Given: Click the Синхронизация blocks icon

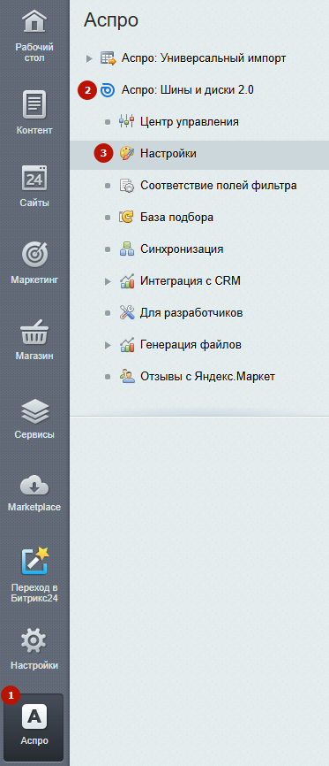Looking at the screenshot, I should 127,249.
